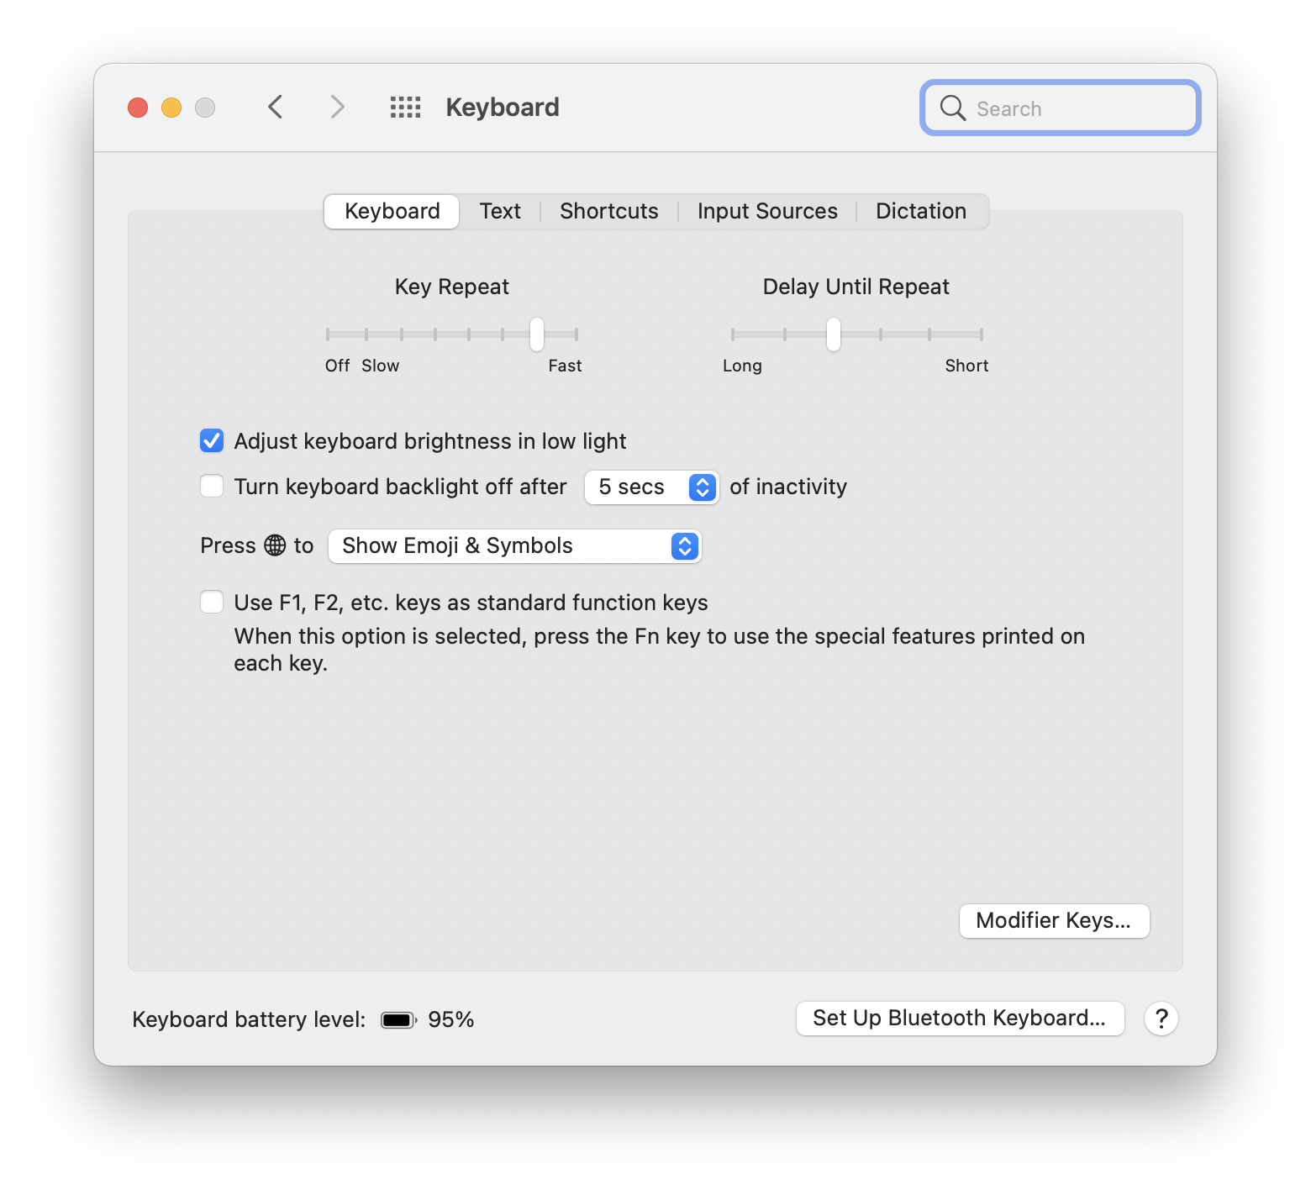Image resolution: width=1311 pixels, height=1190 pixels.
Task: Focus the Search field
Action: coord(1061,108)
